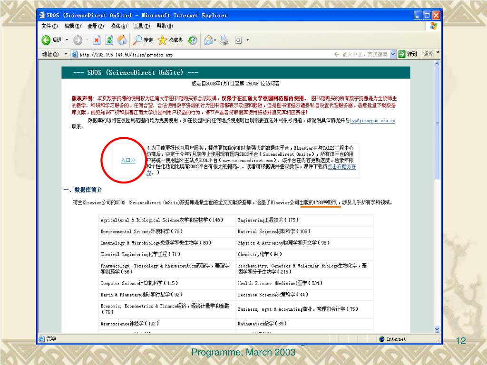
Task: Open Favorites (收藏夹) star button
Action: click(x=170, y=40)
